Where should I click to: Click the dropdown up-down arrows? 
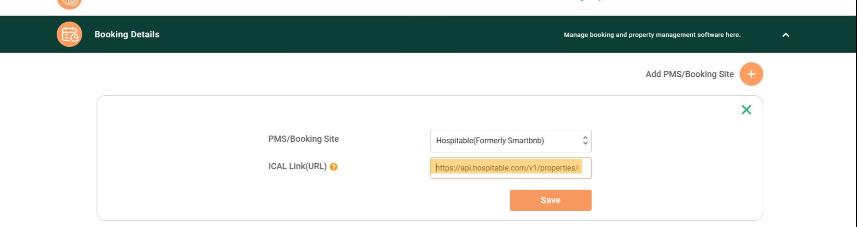[585, 140]
